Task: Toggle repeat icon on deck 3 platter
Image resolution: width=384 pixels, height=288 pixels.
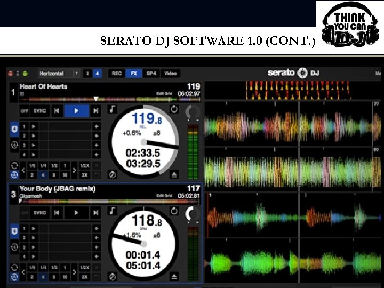Action: pos(174,211)
